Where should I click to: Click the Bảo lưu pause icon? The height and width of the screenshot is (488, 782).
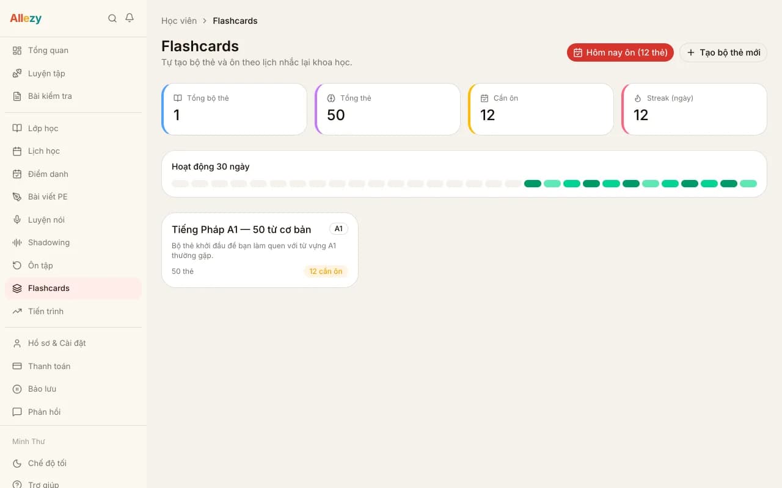tap(17, 389)
